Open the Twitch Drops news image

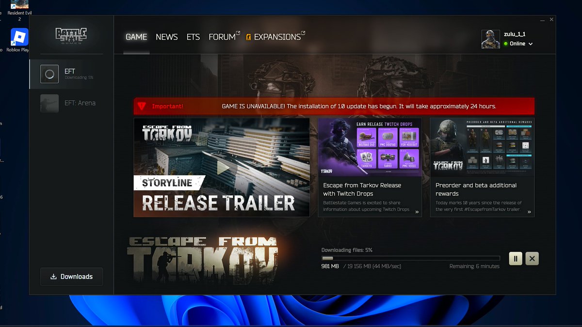370,147
